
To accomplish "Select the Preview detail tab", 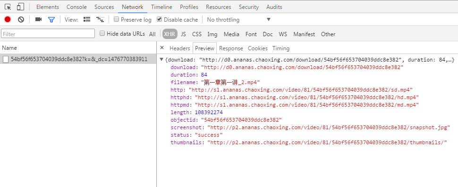I will 204,48.
